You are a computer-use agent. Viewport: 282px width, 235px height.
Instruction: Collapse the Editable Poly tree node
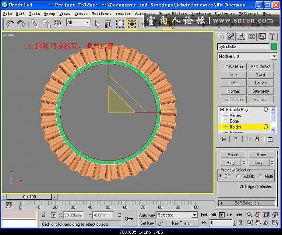click(x=222, y=110)
